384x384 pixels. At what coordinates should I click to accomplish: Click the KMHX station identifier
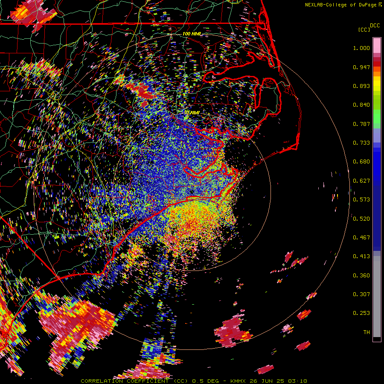[238, 381]
